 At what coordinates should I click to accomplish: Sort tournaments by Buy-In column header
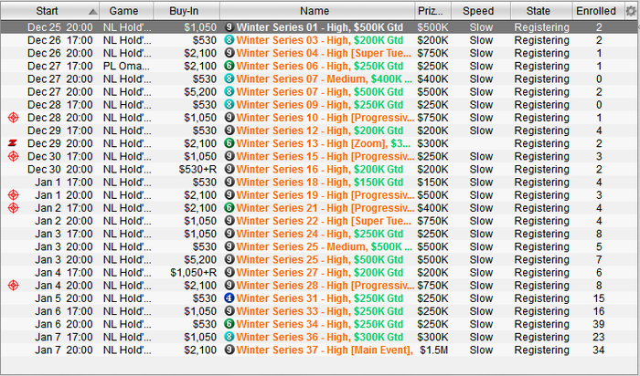[187, 11]
